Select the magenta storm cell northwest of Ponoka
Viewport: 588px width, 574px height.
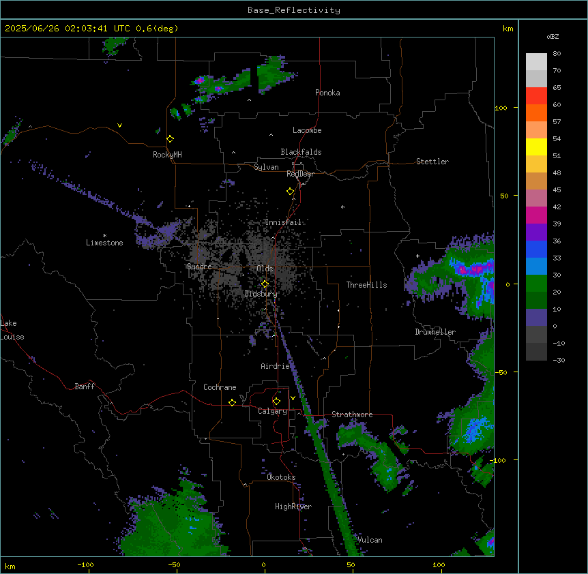pos(199,80)
